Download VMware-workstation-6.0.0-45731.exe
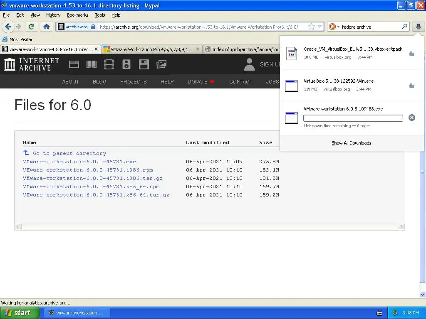Screen dimensions: 426x319 tap(79, 162)
